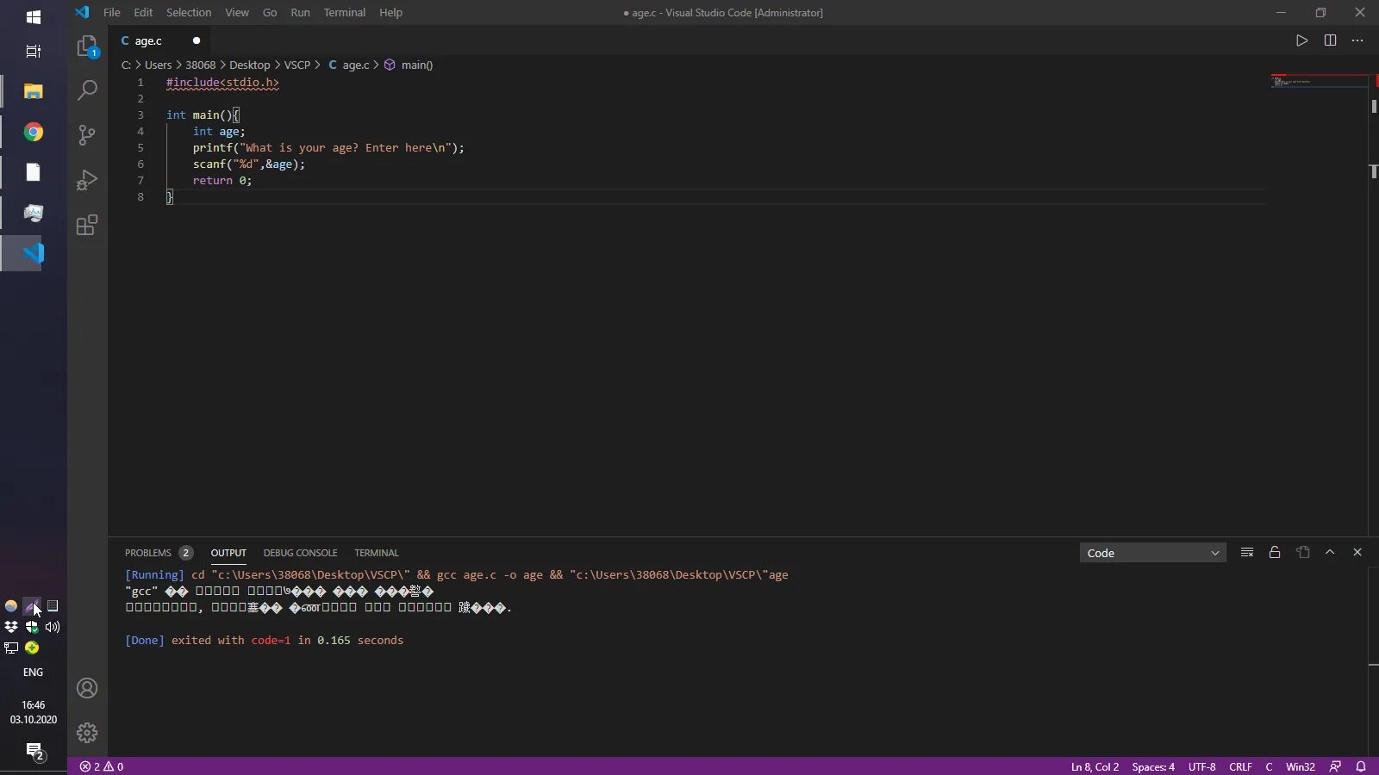
Task: Open the Edit menu
Action: [x=143, y=13]
